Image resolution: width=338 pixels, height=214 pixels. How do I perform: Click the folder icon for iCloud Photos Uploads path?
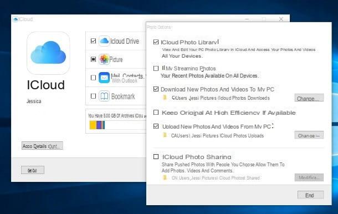pyautogui.click(x=165, y=135)
